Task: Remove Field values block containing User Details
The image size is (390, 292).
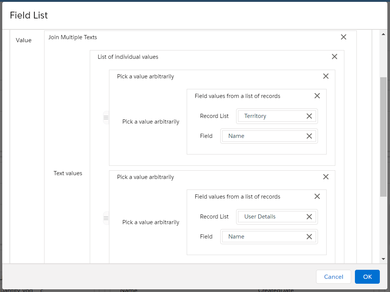Action: pos(317,196)
